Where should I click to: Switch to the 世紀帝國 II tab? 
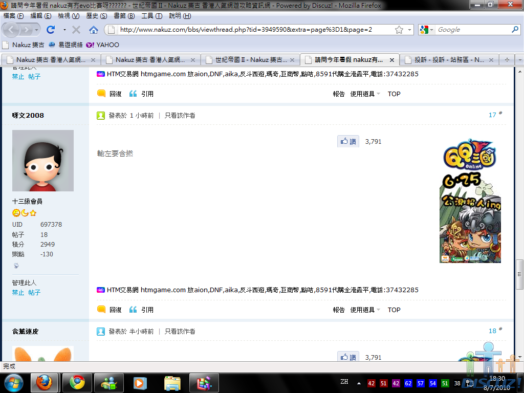point(250,59)
